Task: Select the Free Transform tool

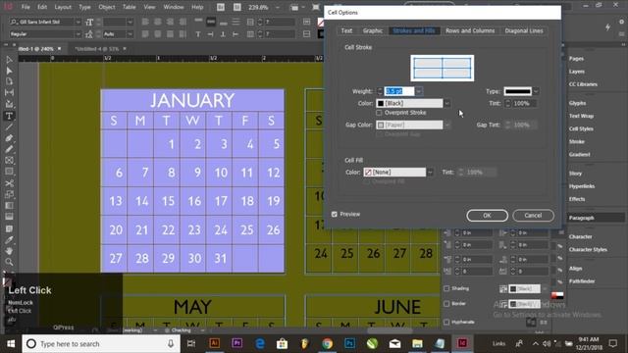Action: point(9,194)
